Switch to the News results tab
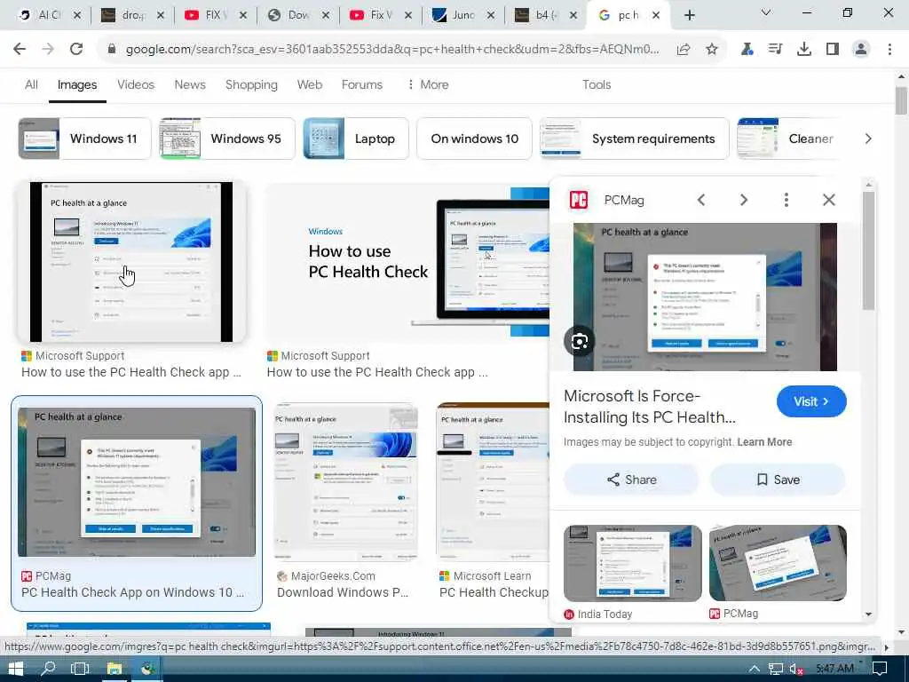The height and width of the screenshot is (682, 909). tap(190, 84)
